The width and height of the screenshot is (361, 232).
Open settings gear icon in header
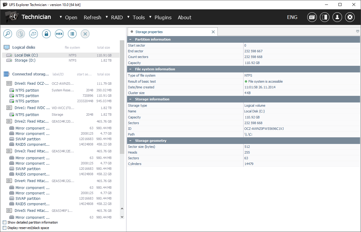pos(350,17)
